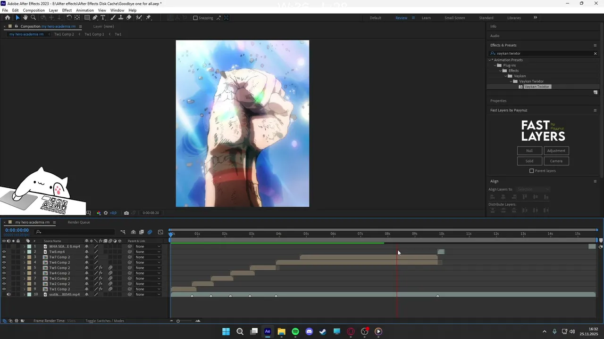Click the Reset Exposure aperture icon
The height and width of the screenshot is (339, 604).
(x=105, y=213)
